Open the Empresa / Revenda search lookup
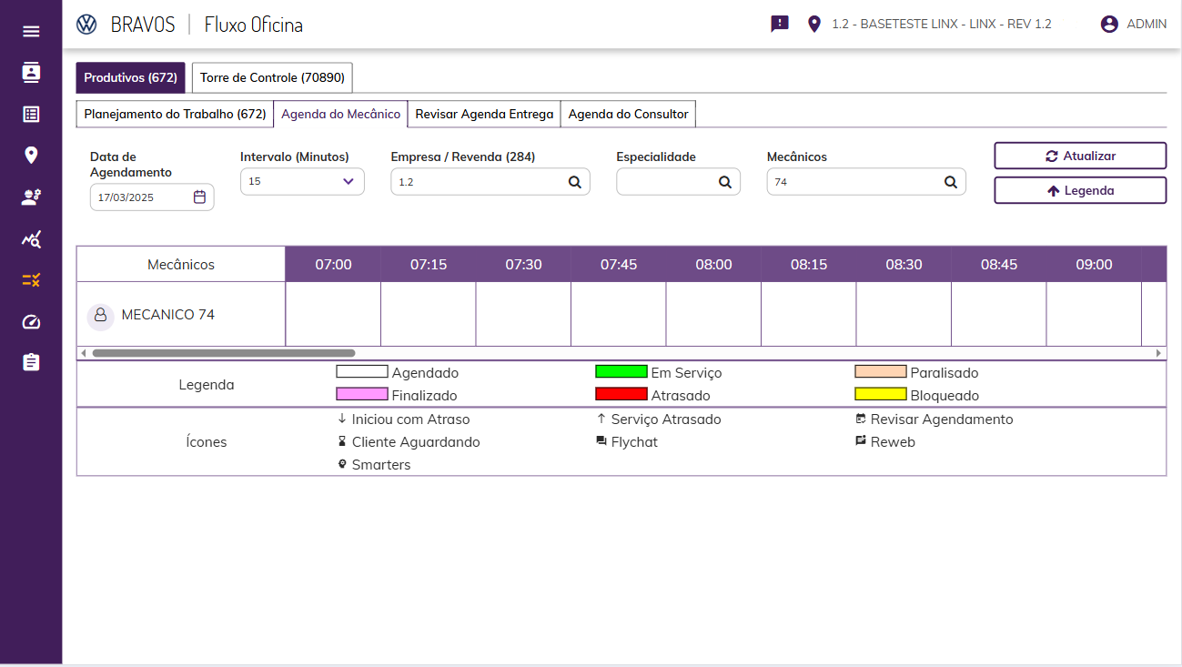The image size is (1182, 667). click(x=574, y=182)
